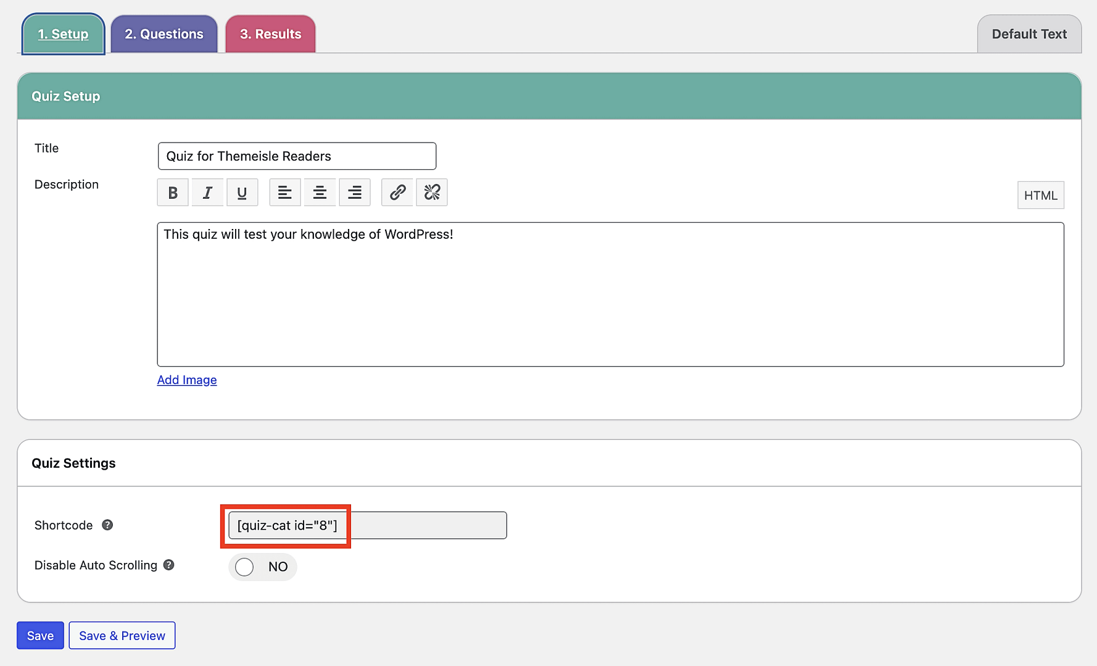Remove link using the unlink icon
Viewport: 1097px width, 666px height.
click(x=432, y=193)
